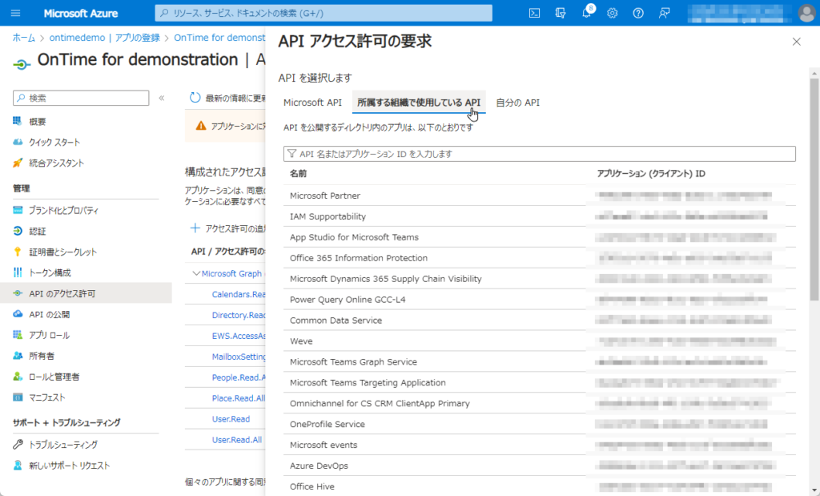Click the API の公開 cloud icon
The image size is (820, 496).
(18, 314)
